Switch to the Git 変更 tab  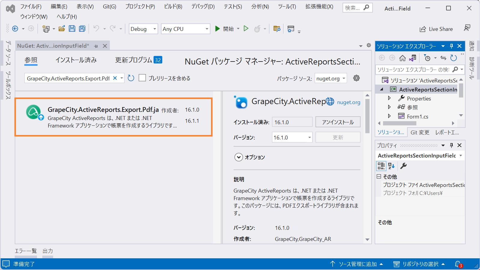pos(420,132)
